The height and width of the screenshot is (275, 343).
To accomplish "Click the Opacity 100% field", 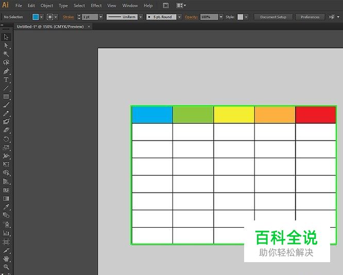I will [x=209, y=17].
